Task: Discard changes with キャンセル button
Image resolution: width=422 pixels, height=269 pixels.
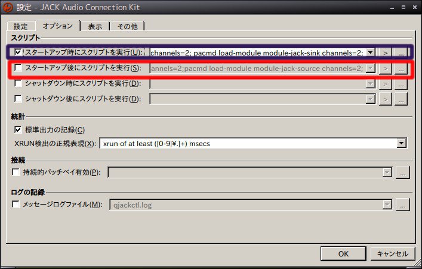Action: coord(393,253)
